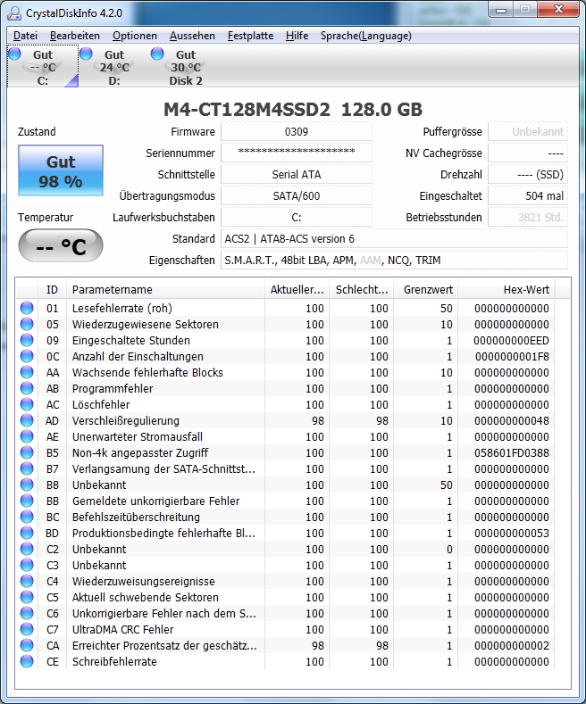The height and width of the screenshot is (704, 586).
Task: Click status icon of Anzahl der Einschaltungen
Action: [27, 357]
